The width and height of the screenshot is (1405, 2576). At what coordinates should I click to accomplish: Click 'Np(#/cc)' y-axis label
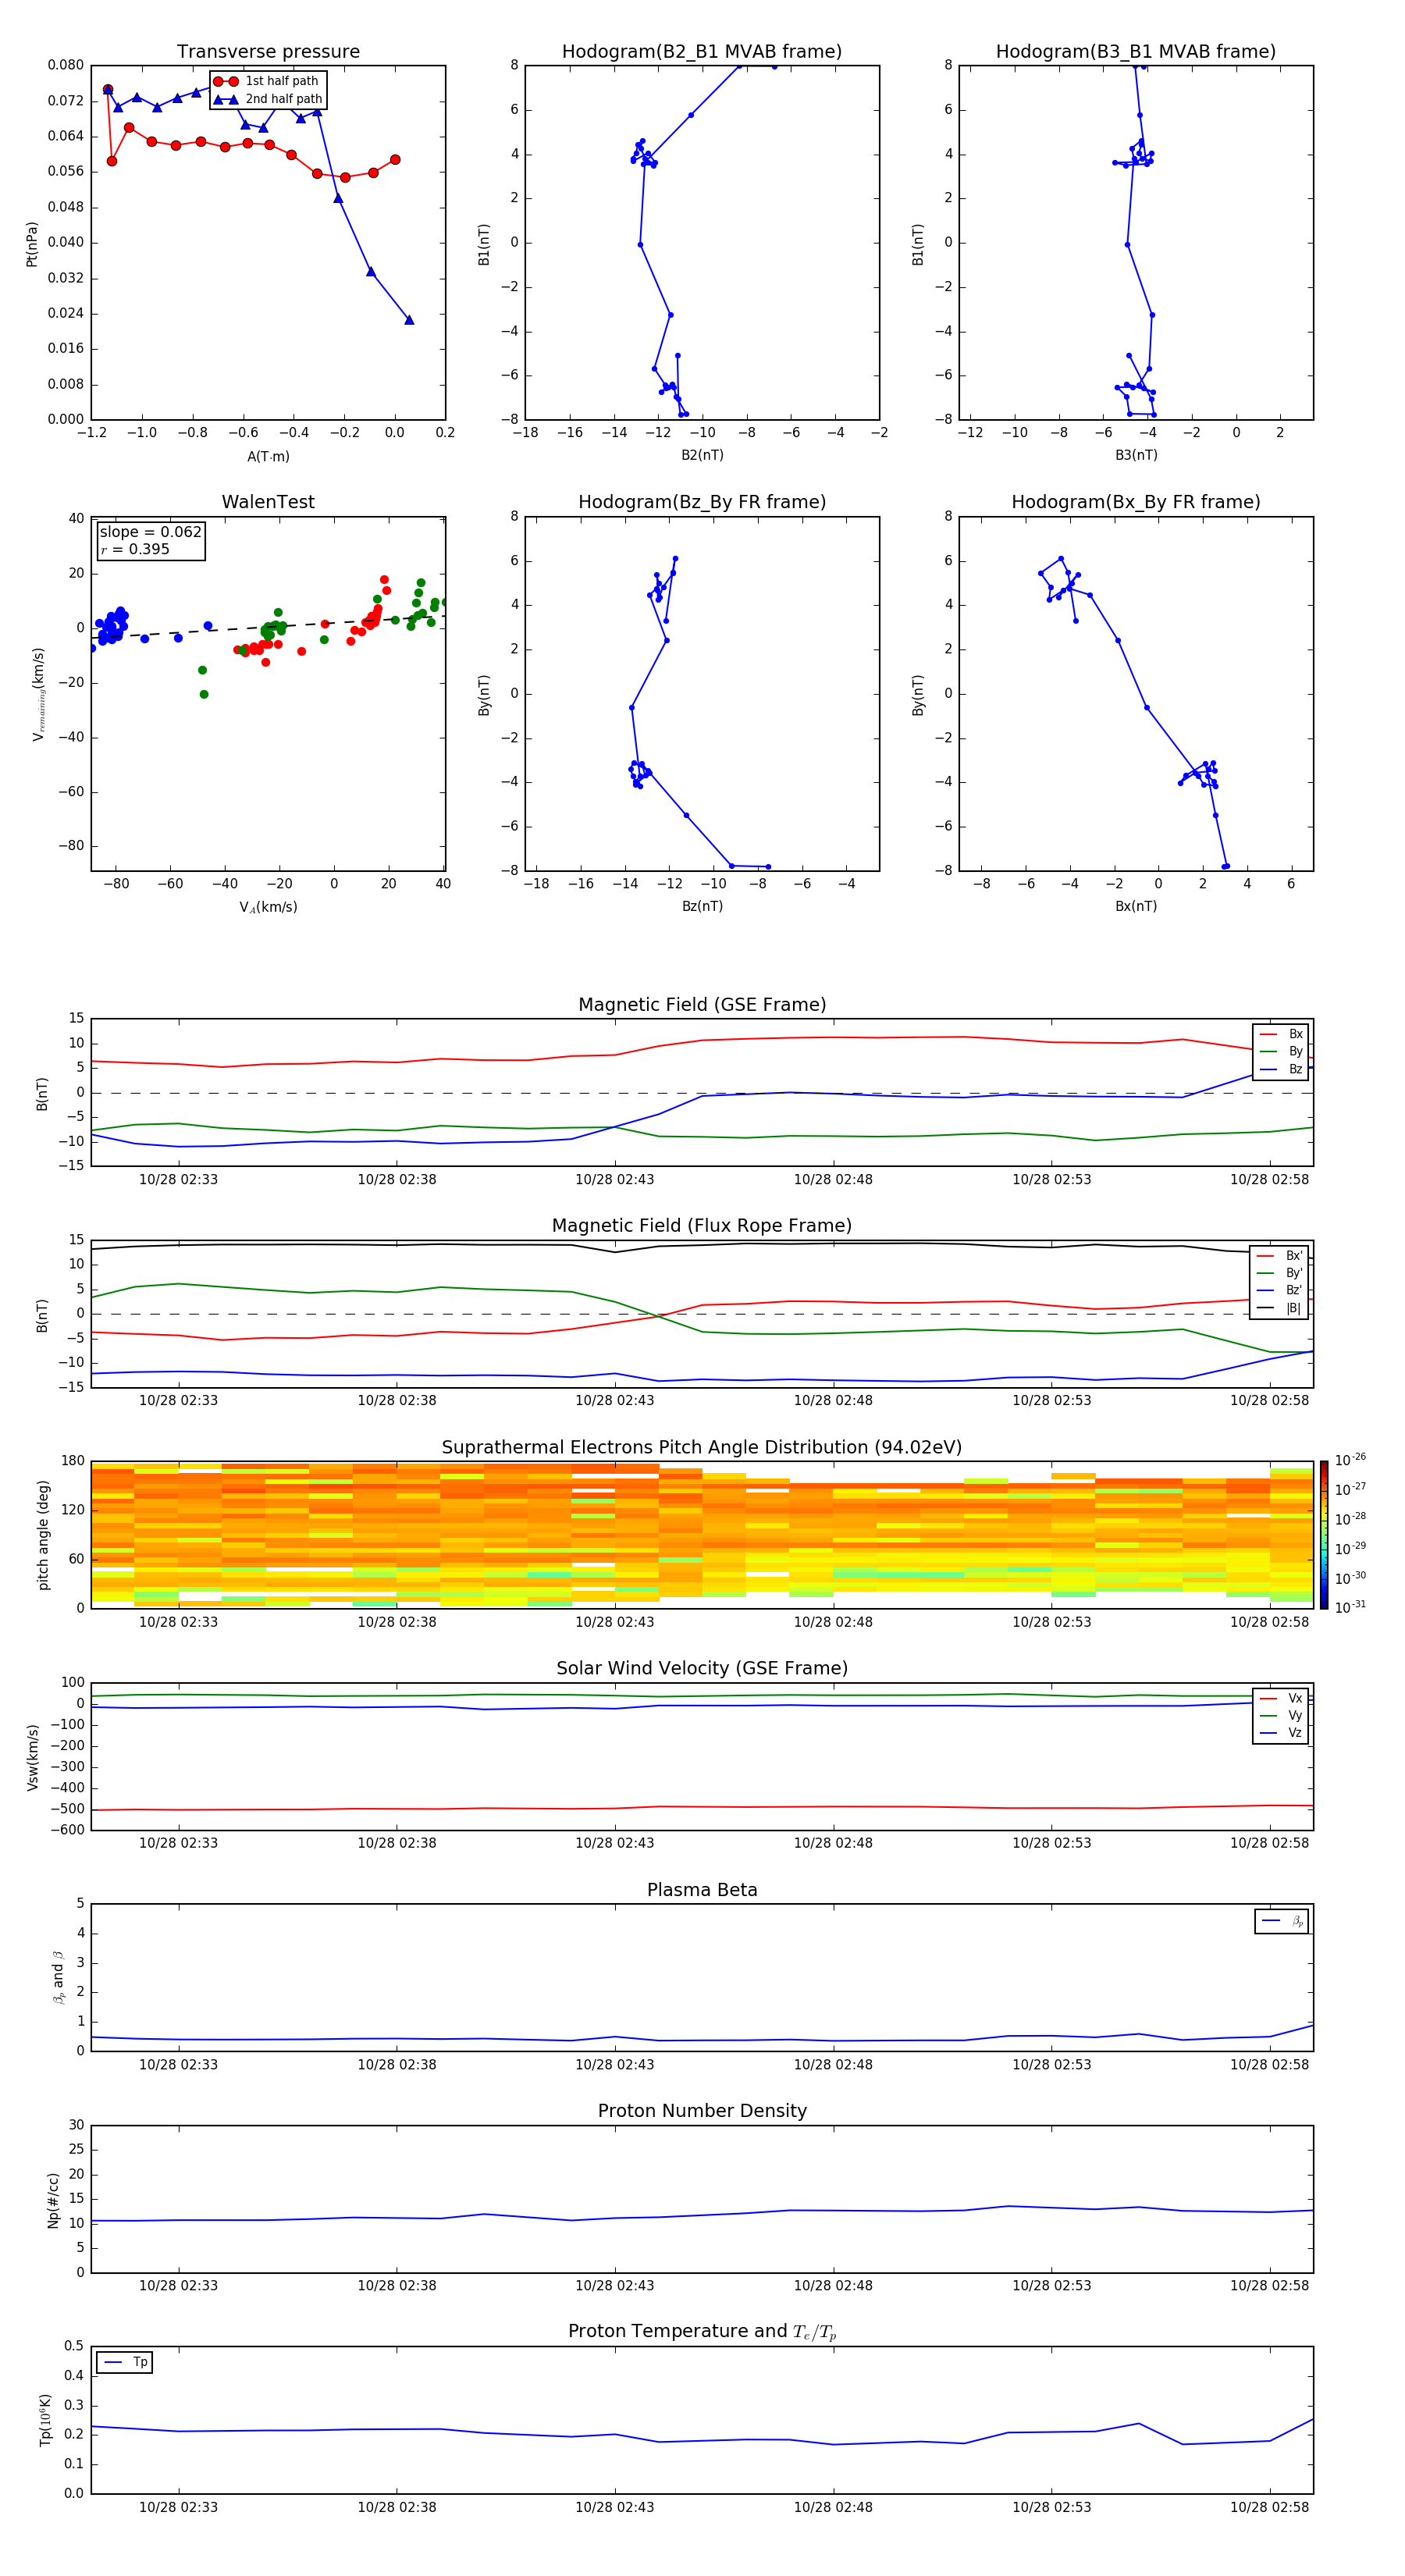(53, 2200)
